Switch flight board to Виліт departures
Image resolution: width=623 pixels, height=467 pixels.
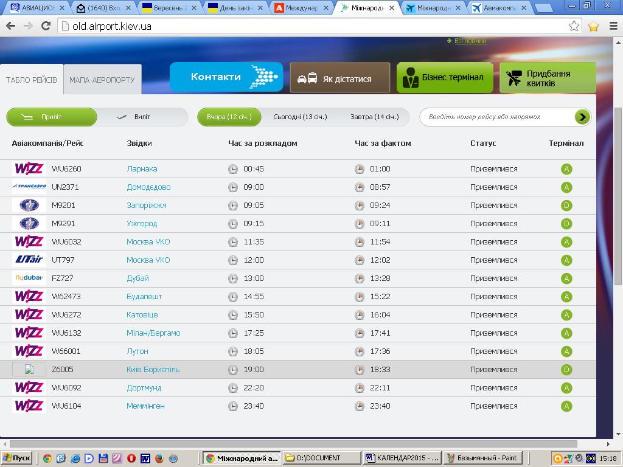click(x=142, y=117)
